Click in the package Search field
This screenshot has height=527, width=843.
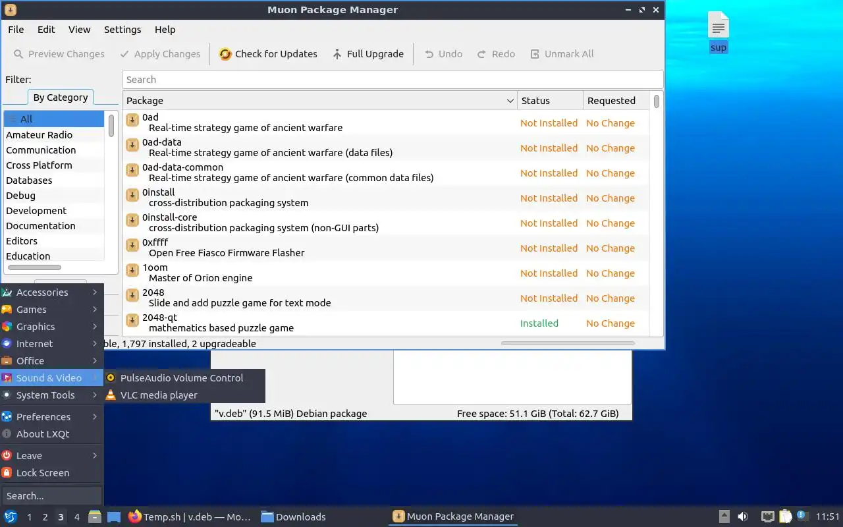point(393,80)
